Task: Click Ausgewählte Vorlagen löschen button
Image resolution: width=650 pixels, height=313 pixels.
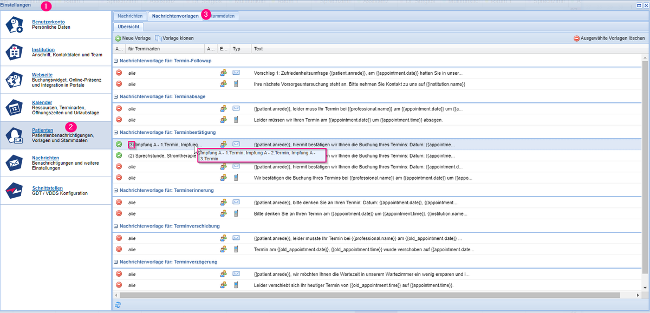Action: (609, 38)
